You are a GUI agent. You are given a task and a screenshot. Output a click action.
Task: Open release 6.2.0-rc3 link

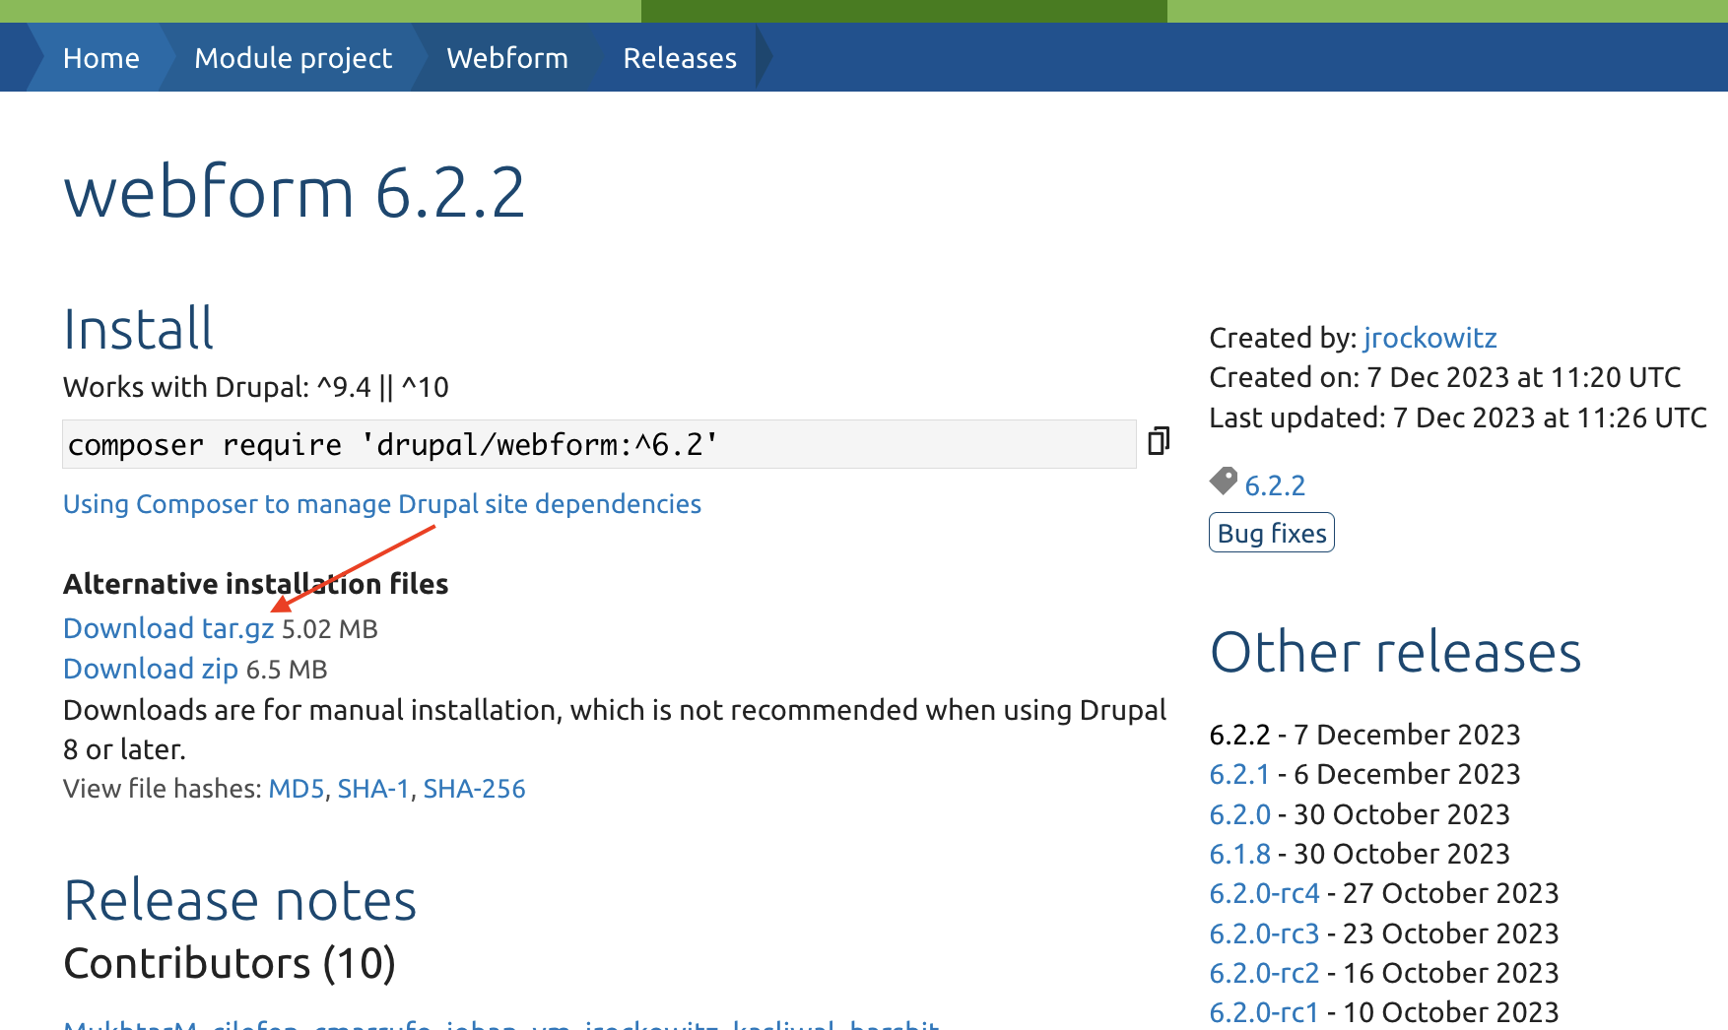tap(1265, 933)
